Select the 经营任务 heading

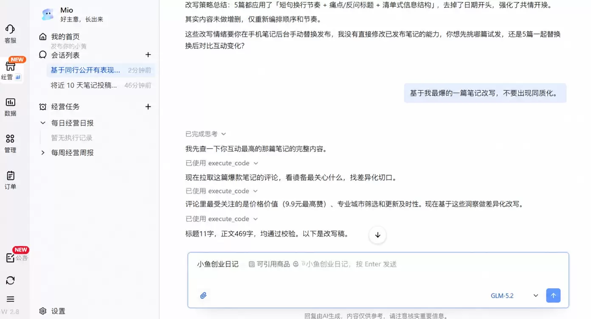point(65,107)
